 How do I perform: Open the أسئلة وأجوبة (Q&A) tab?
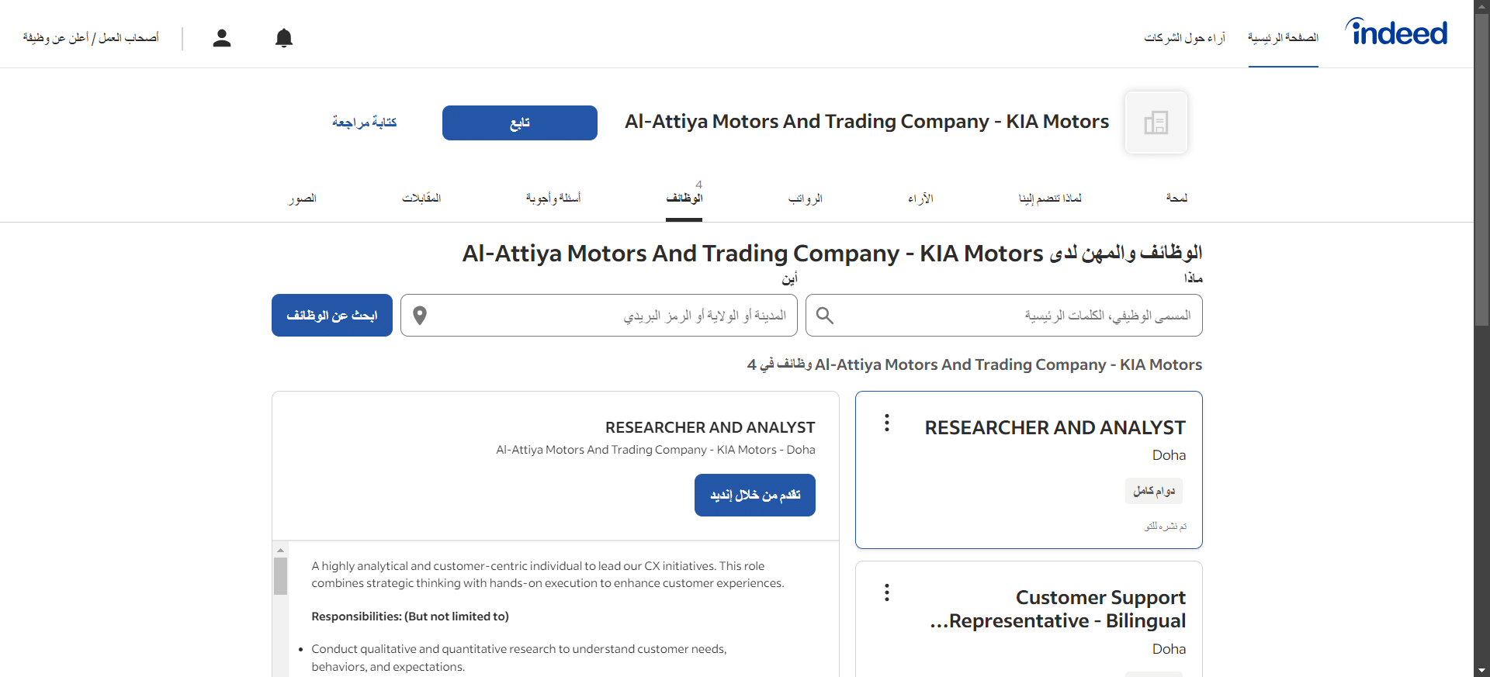tap(553, 199)
